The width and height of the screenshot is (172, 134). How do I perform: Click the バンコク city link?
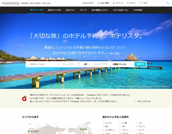(x=108, y=123)
